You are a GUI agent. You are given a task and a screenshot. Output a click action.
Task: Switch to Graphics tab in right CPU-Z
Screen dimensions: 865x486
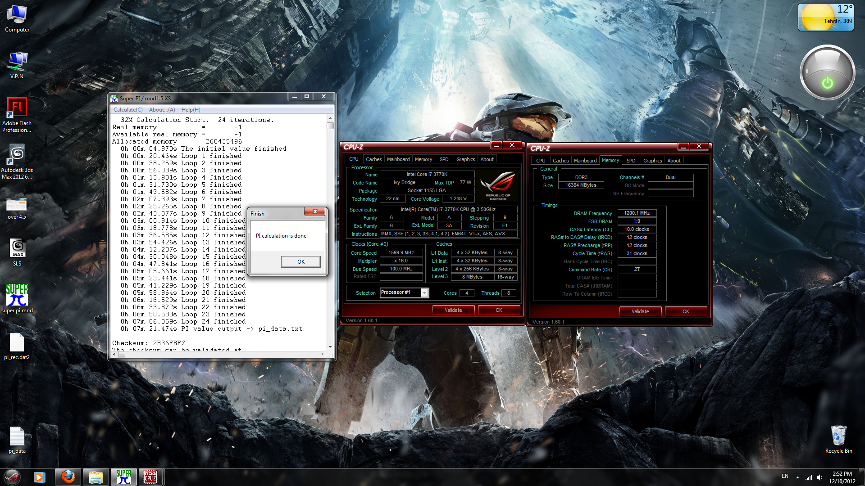[652, 161]
